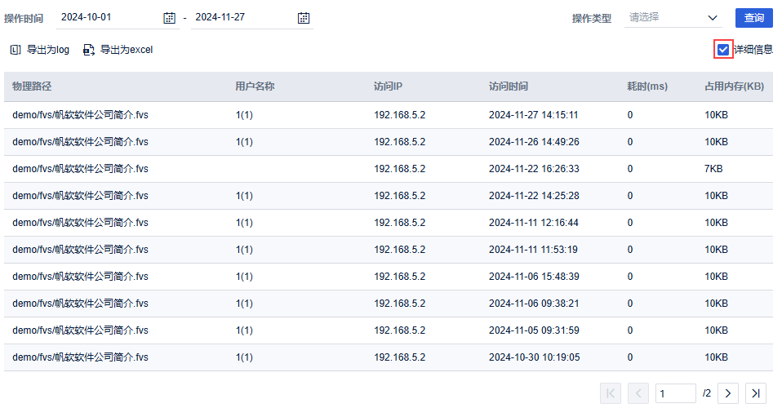Viewport: 782px width, 408px height.
Task: Open the start date calendar picker icon
Action: click(x=169, y=17)
